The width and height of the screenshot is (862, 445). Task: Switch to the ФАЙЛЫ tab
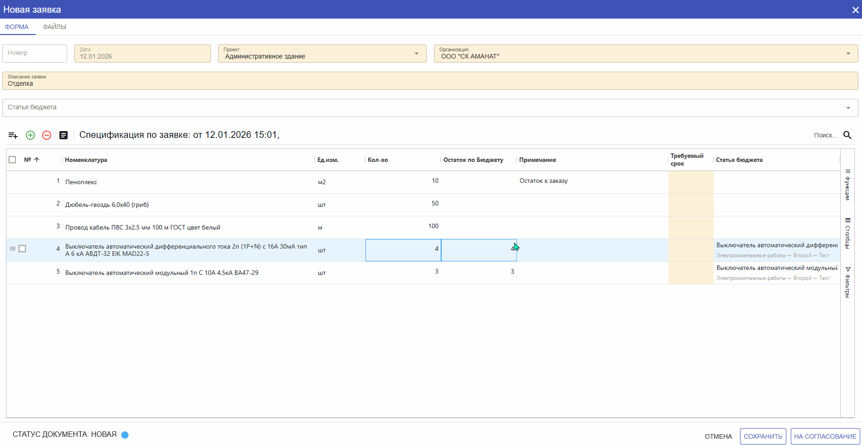[x=54, y=27]
